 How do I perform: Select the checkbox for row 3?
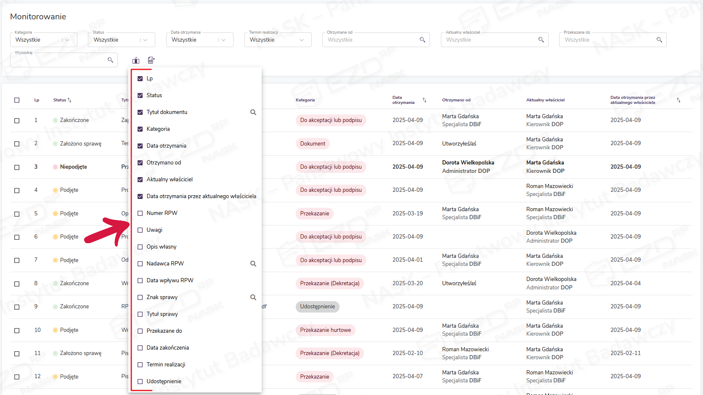[17, 167]
